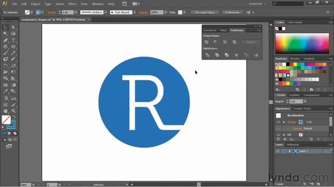Viewport: 334px width, 187px height.
Task: Toggle Stroke visibility eye in Appearance panel
Action: coord(278,122)
